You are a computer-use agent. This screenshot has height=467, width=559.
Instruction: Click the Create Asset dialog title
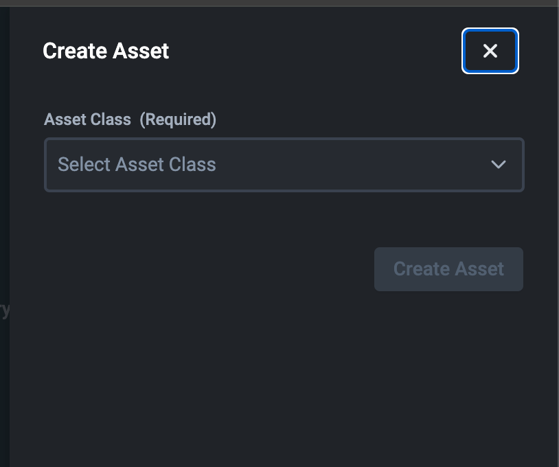click(x=106, y=50)
